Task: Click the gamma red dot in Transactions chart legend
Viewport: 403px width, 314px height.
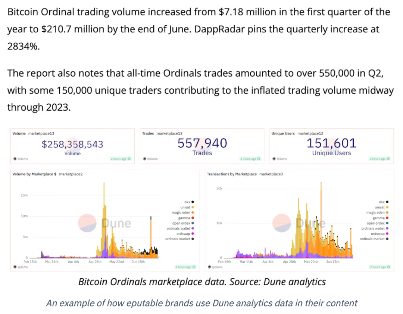Action: pyautogui.click(x=387, y=218)
